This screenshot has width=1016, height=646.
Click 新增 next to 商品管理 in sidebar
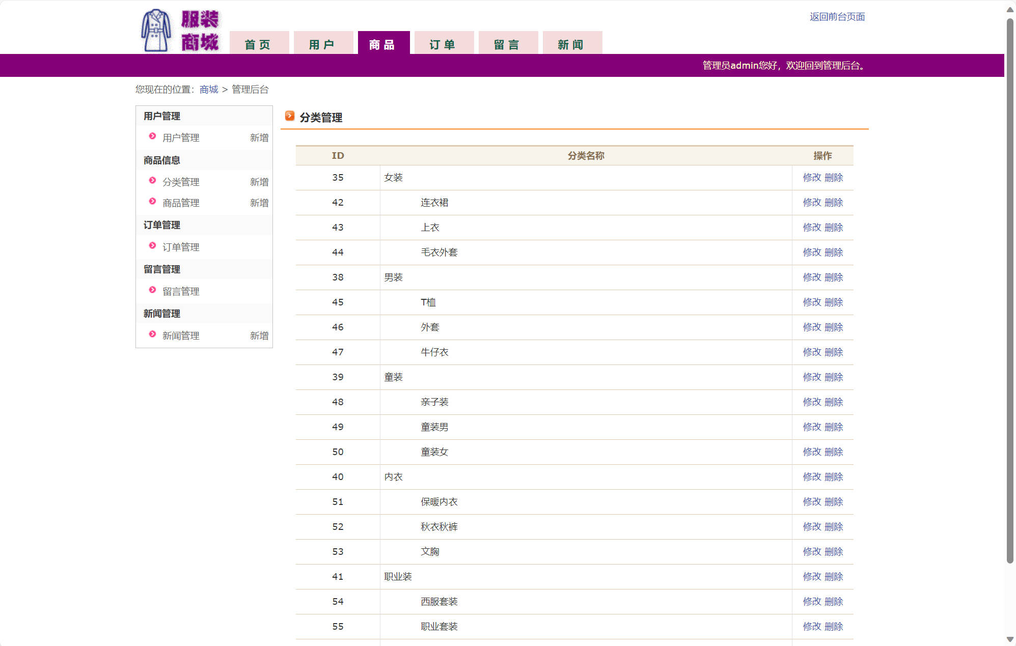(259, 203)
